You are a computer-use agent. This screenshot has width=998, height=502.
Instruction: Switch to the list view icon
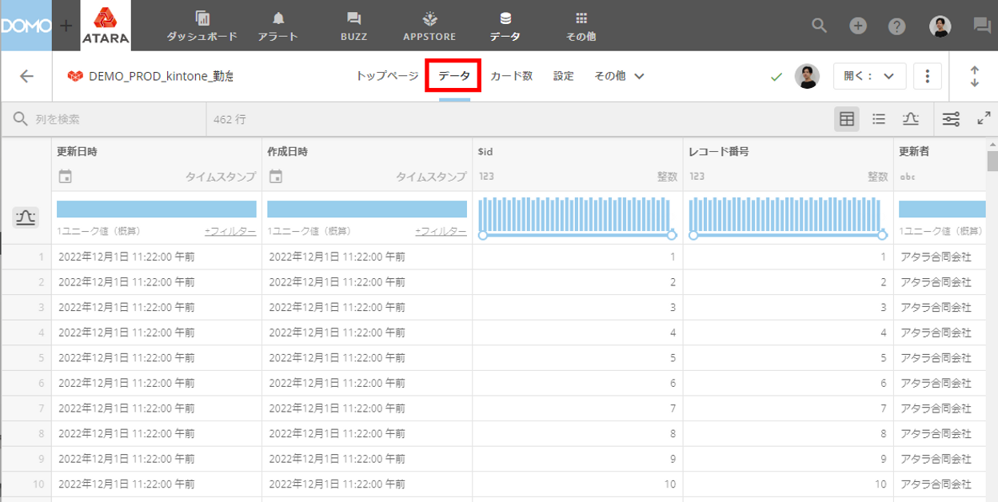point(879,119)
